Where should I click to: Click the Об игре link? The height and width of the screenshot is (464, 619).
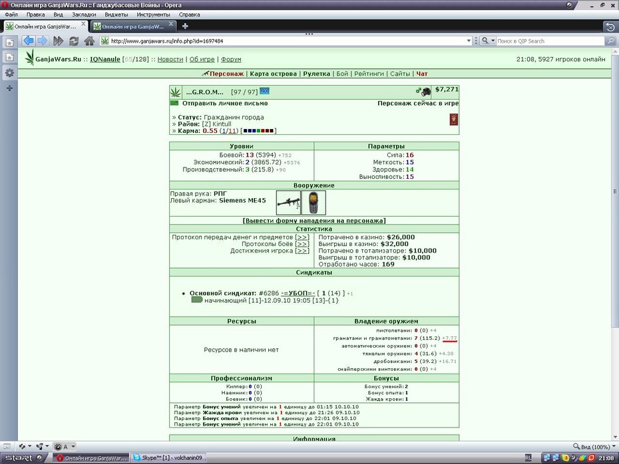pos(202,59)
